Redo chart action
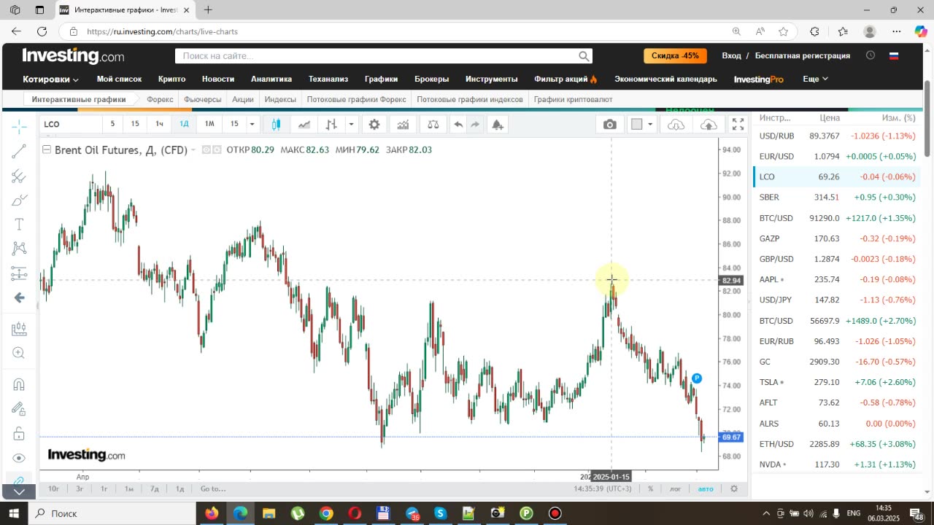The width and height of the screenshot is (934, 525). 475,124
